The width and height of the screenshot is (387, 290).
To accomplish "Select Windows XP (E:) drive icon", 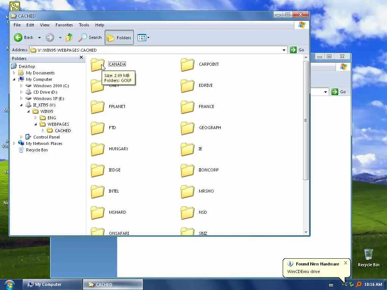I will 28,99.
